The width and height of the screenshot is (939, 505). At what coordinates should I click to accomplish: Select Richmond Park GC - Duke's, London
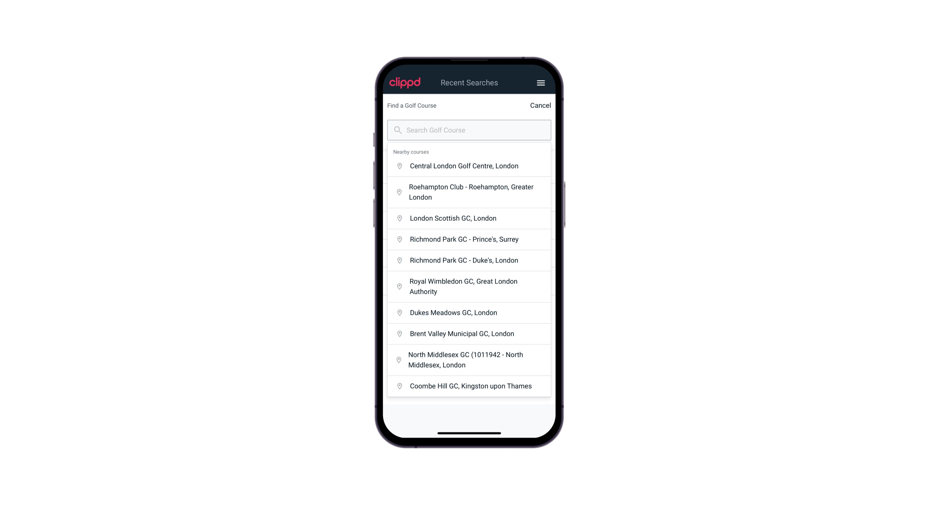[x=469, y=260]
